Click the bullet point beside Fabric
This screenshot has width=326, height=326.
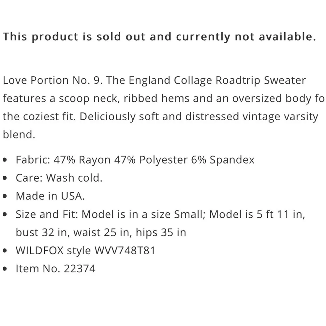click(5, 160)
